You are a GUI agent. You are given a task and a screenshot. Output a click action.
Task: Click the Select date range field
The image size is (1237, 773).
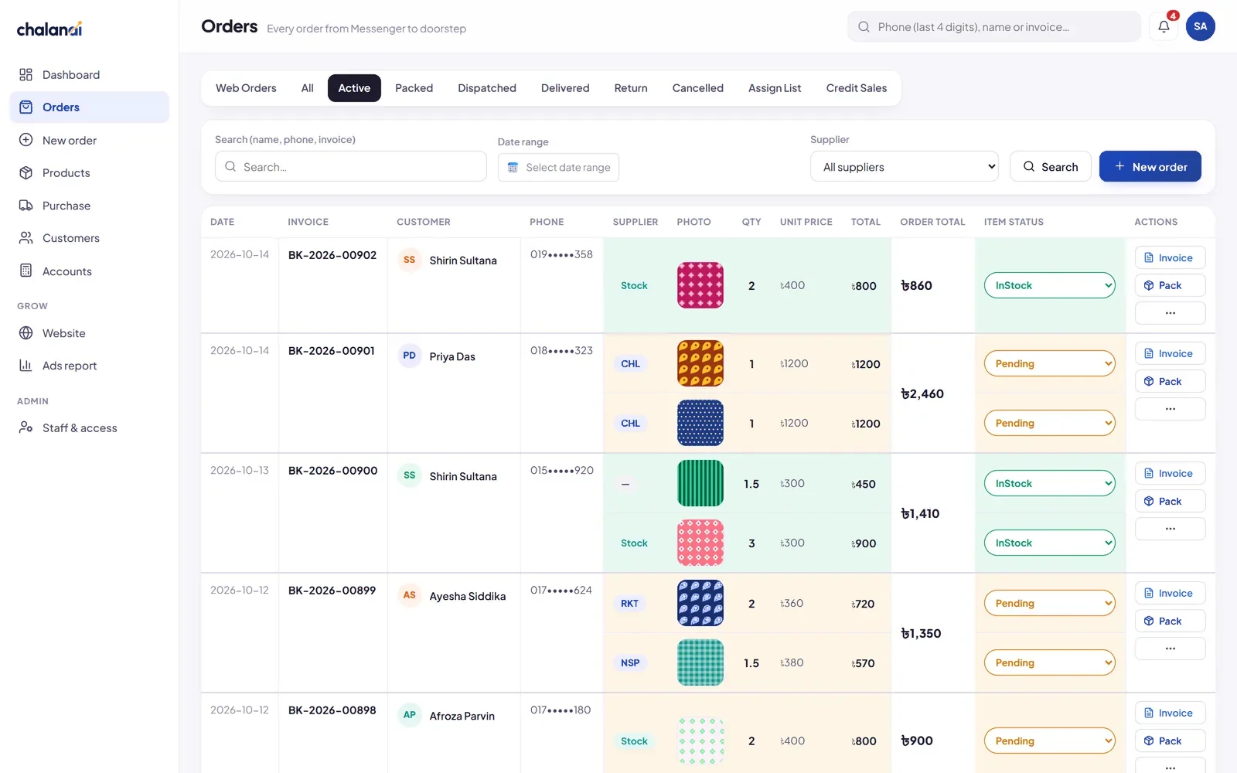coord(558,167)
